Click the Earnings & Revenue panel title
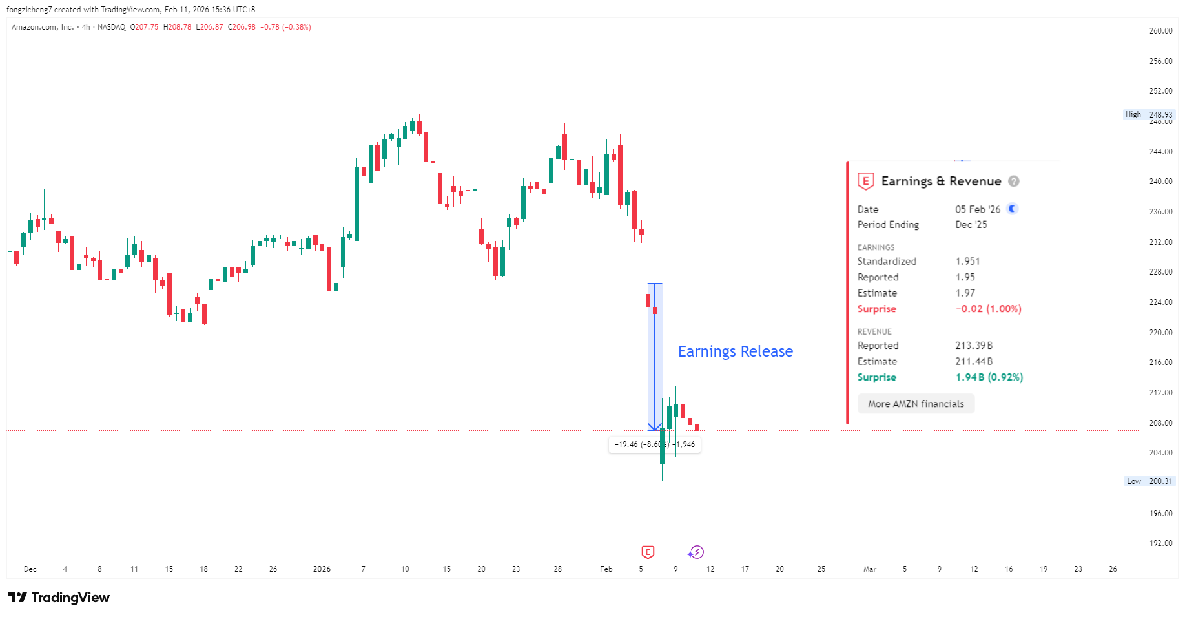Screen dimensions: 1185x617 tap(941, 182)
